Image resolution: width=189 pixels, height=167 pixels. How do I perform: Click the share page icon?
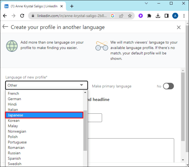point(121,16)
